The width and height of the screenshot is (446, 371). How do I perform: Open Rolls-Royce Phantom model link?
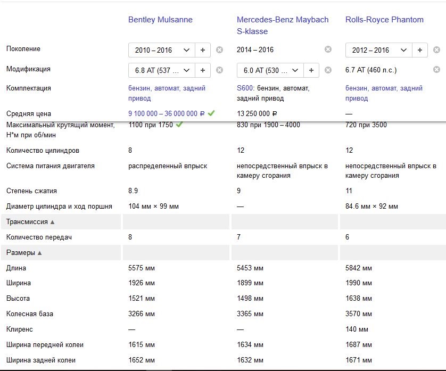click(x=384, y=20)
